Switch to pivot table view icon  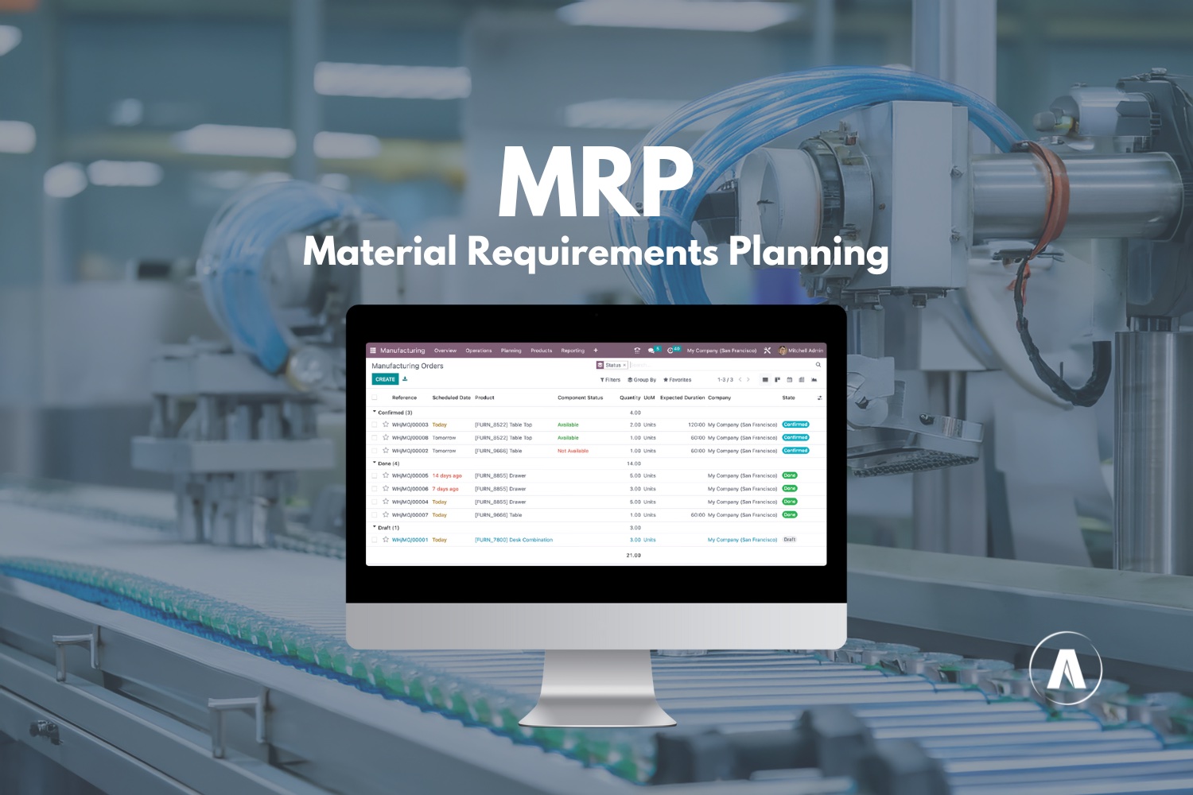(802, 380)
